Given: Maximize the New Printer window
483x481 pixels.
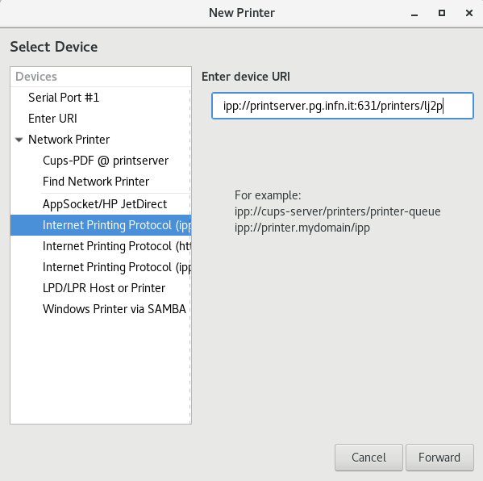Looking at the screenshot, I should [442, 13].
